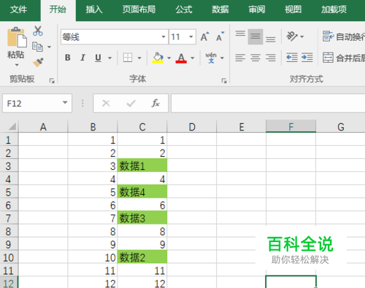Click the formula bar confirm checkmark
The height and width of the screenshot is (288, 365).
pyautogui.click(x=131, y=104)
